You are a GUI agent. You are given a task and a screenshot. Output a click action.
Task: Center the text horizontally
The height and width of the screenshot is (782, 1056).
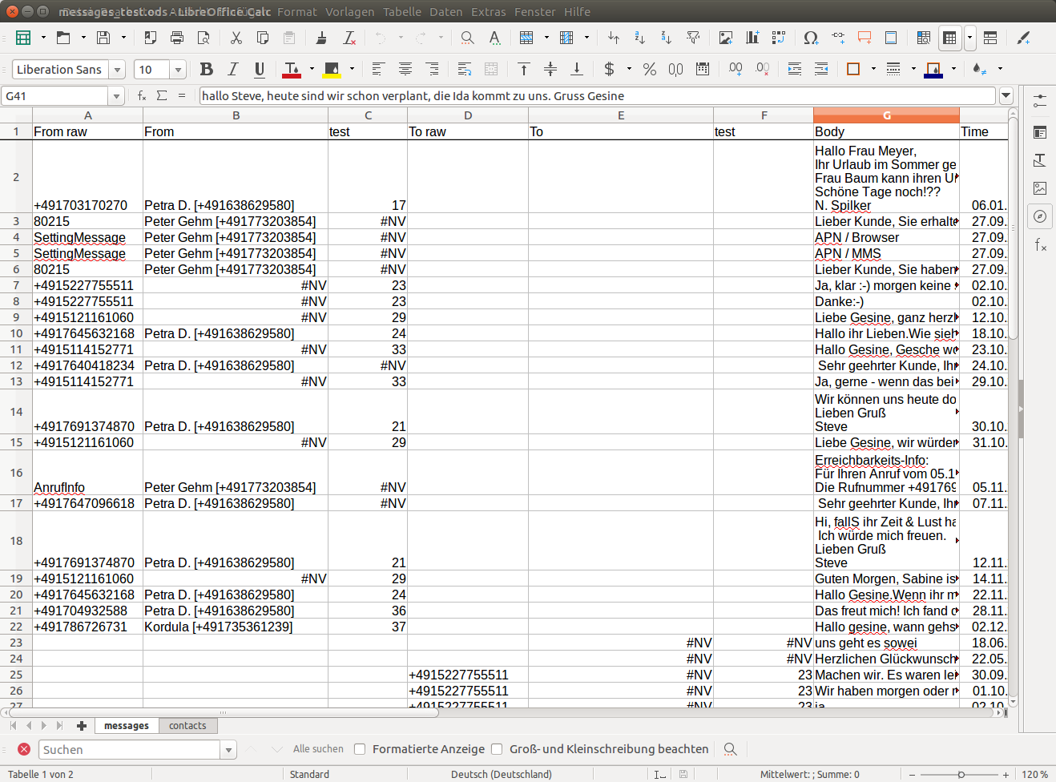pyautogui.click(x=405, y=70)
